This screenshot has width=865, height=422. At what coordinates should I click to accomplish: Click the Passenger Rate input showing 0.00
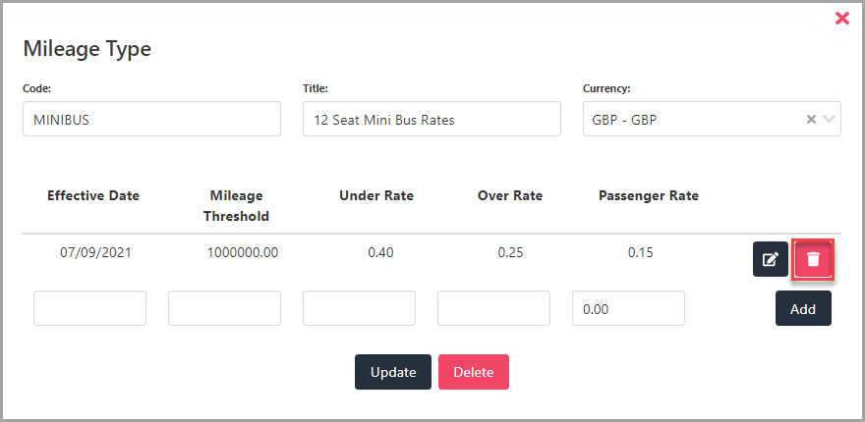628,308
